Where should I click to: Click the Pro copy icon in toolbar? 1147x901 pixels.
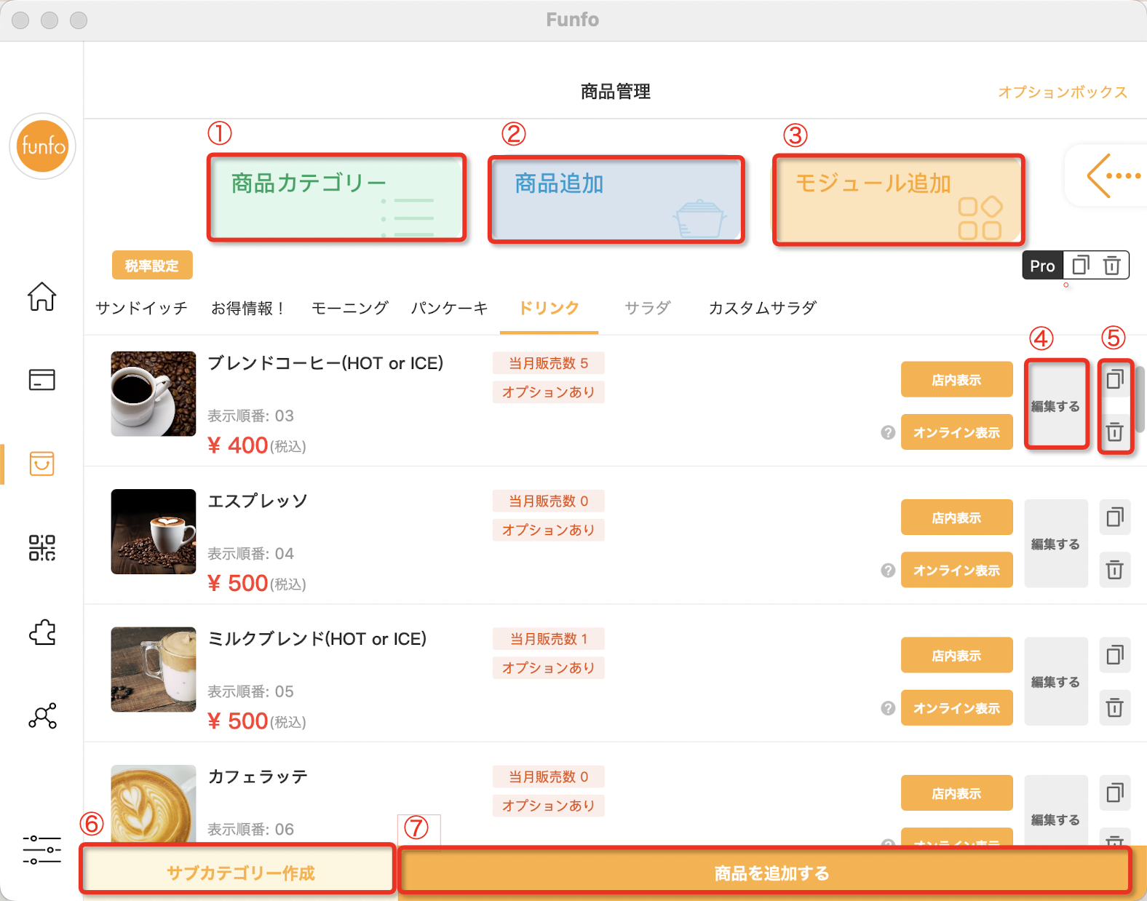1081,266
